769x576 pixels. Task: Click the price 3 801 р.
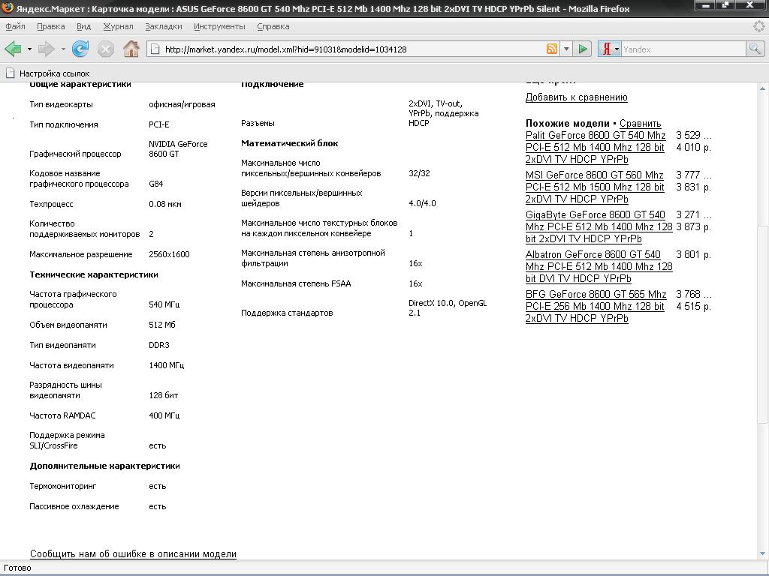(693, 254)
